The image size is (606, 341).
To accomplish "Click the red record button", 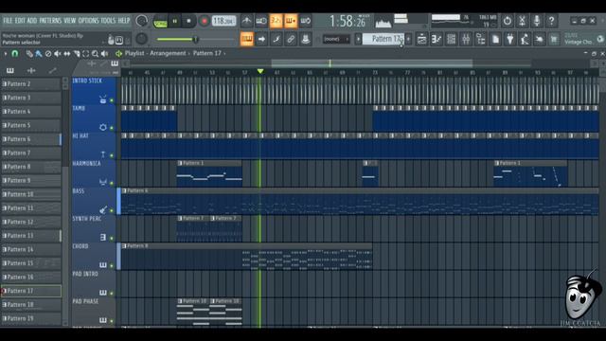I will 204,21.
